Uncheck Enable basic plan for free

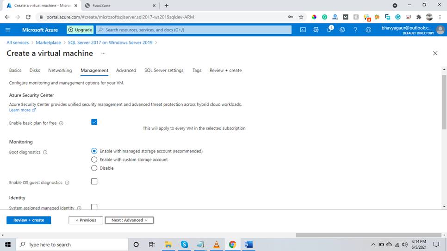pos(94,122)
